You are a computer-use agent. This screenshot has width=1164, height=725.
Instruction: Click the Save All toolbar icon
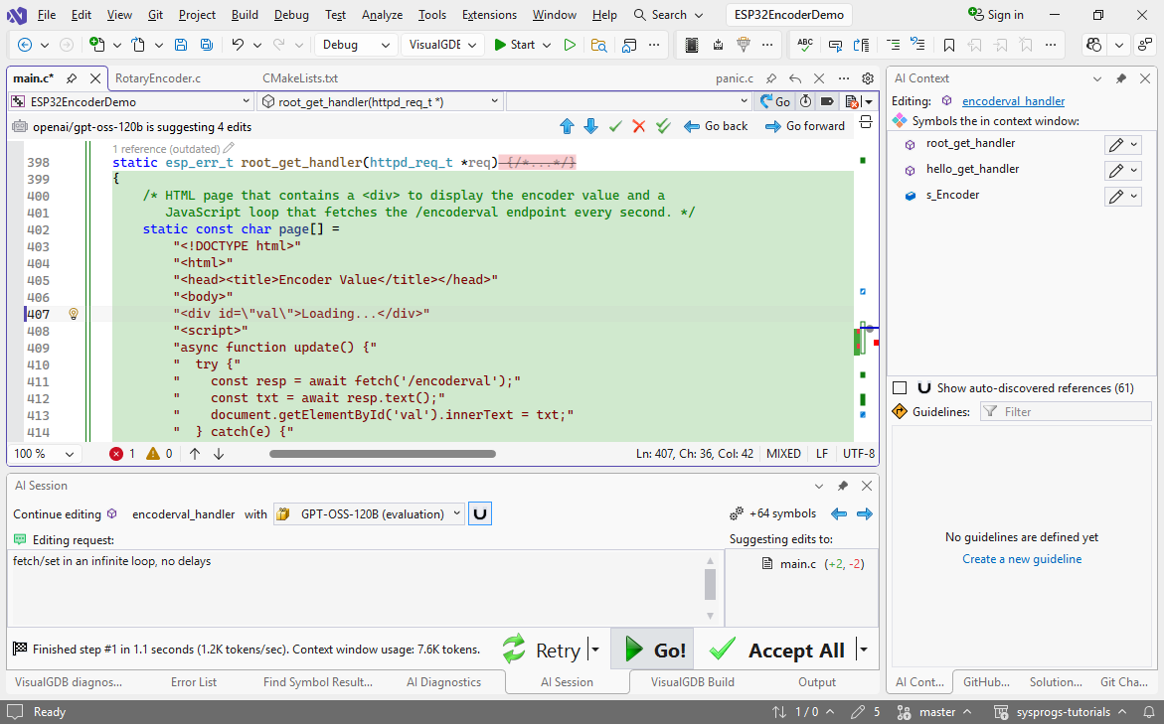tap(206, 45)
